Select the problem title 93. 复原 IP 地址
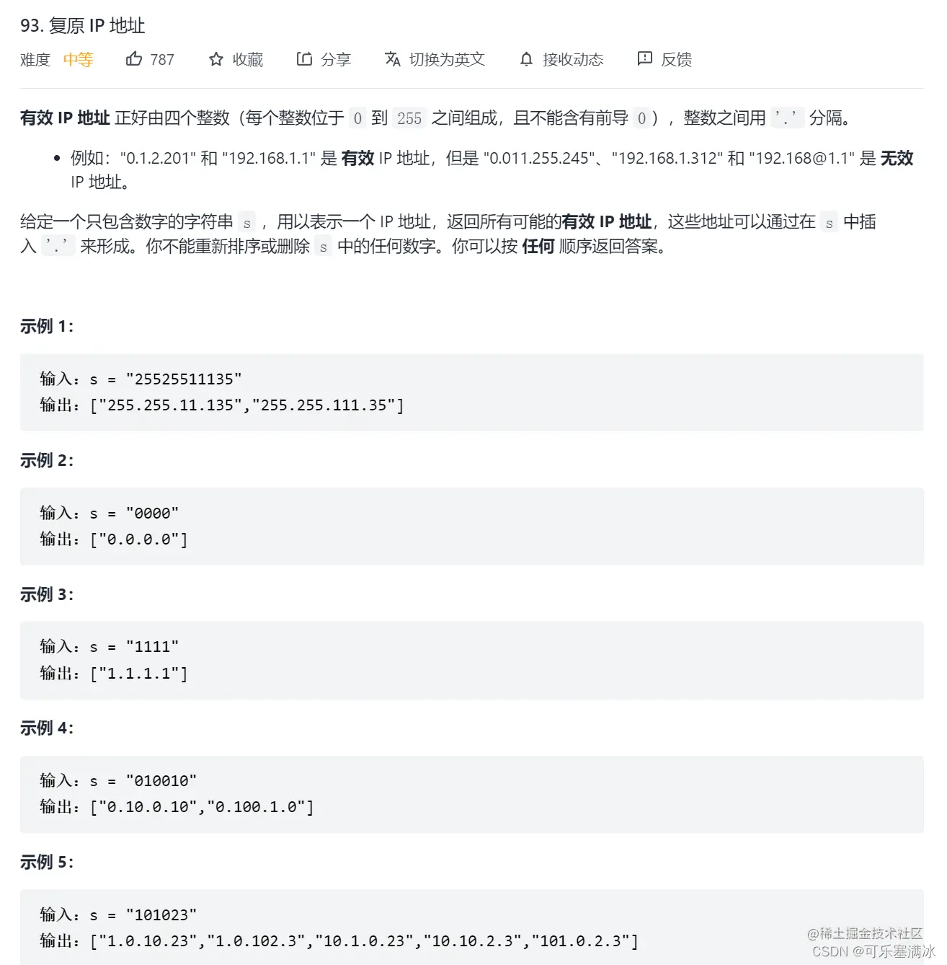 pos(82,26)
